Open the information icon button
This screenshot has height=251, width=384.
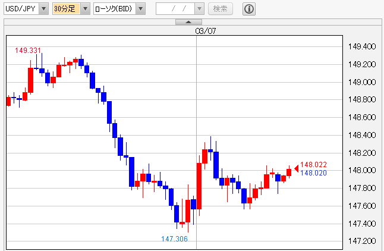249,9
